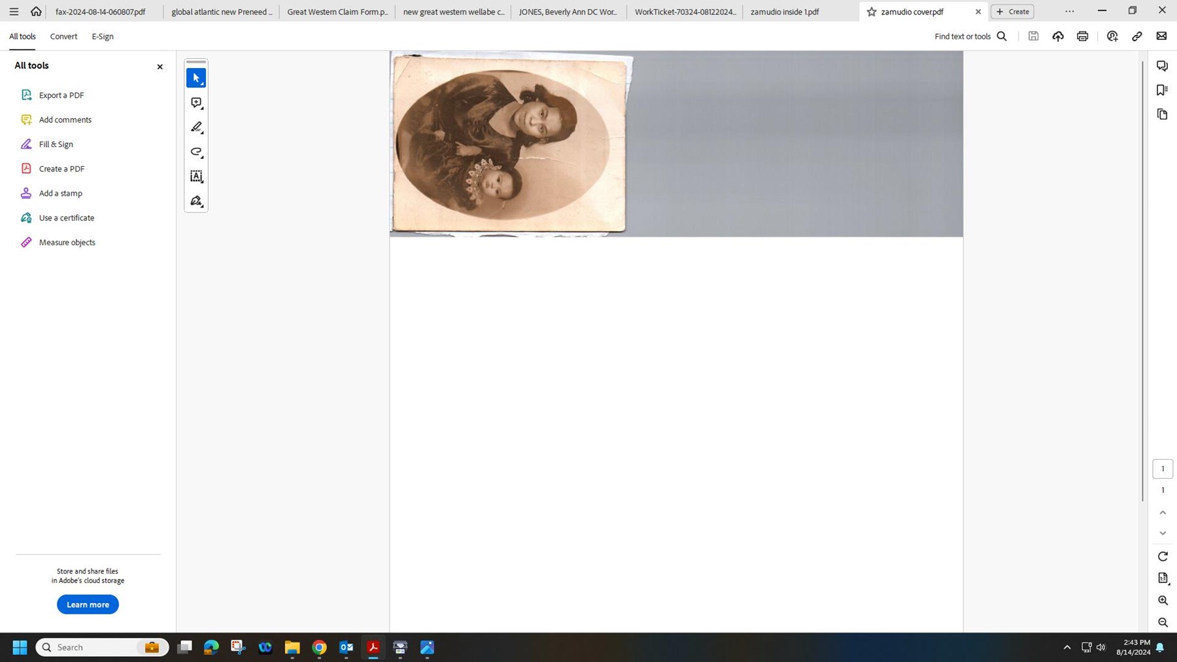Click the Learn more button

(88, 604)
